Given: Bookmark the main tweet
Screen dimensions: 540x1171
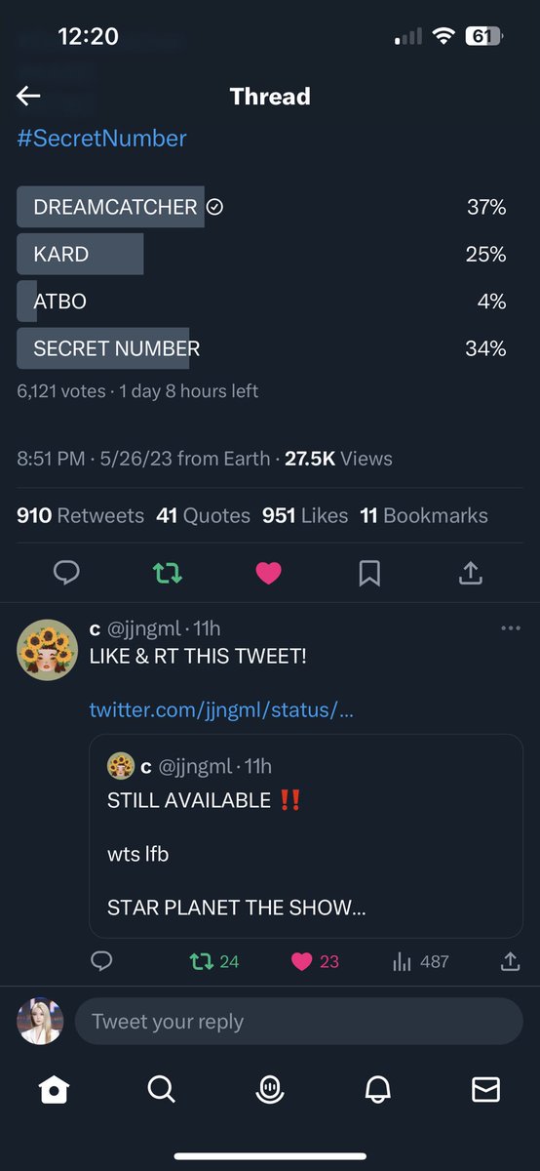Looking at the screenshot, I should point(369,574).
